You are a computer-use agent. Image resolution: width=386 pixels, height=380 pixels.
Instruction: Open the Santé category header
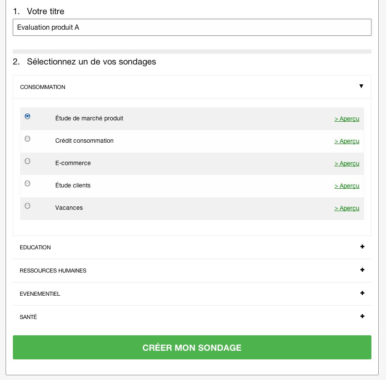tap(28, 317)
